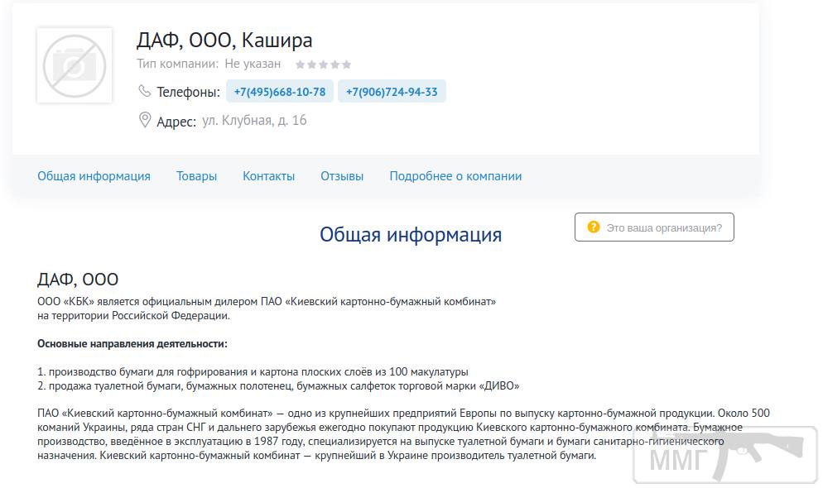Image resolution: width=823 pixels, height=488 pixels.
Task: Click paragraph starting 'ПАО «Киевский картонно-бумажный комбинат» — одно'
Action: (x=403, y=434)
